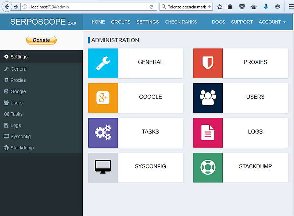The image size is (294, 216).
Task: Switch to the SETTINGS navigation item
Action: tap(148, 22)
